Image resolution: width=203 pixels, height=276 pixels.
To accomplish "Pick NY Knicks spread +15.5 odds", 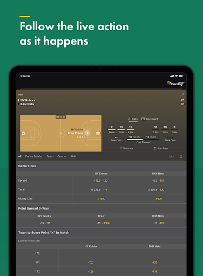I will pyautogui.click(x=101, y=181).
